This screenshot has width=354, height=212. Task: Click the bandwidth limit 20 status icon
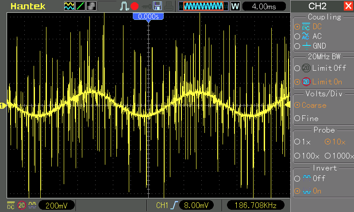[x=22, y=205]
